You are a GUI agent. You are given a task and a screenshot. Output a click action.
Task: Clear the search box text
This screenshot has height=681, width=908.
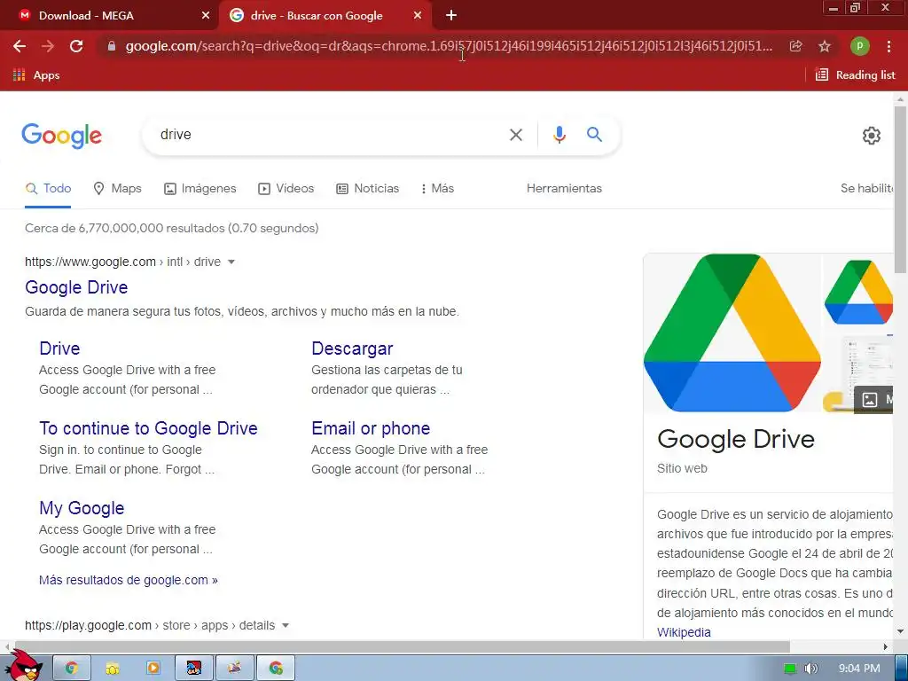pos(515,135)
